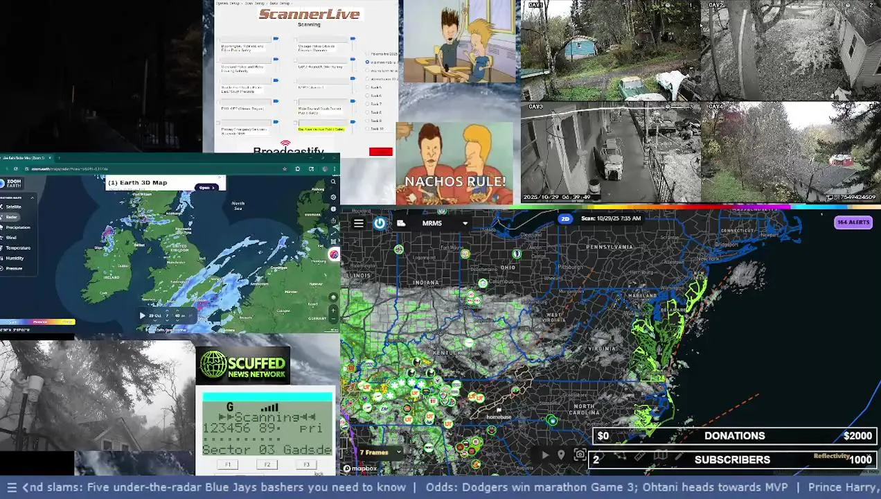
Task: Click the location pin icon on radar toolbar
Action: click(x=561, y=455)
